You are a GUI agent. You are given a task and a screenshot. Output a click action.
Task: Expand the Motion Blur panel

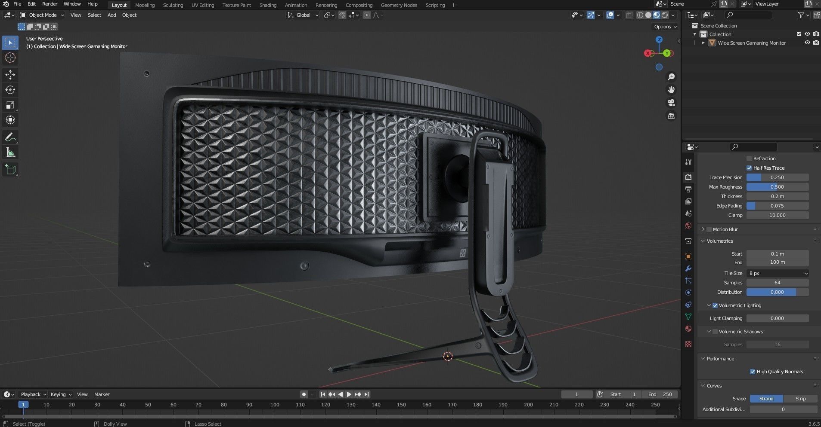tap(703, 229)
